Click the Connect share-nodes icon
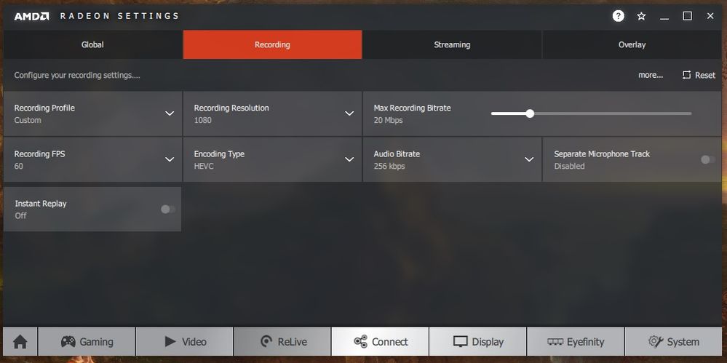Screen dimensions: 727x363 [360, 342]
